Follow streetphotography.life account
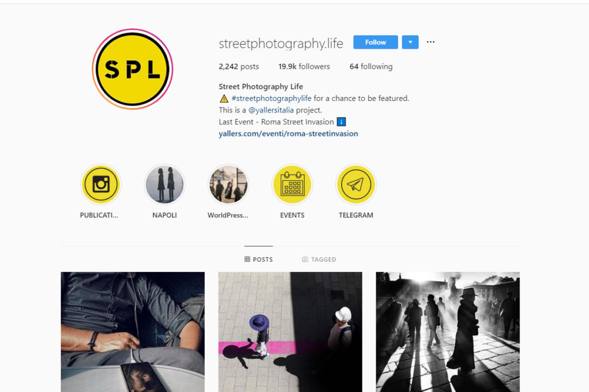 tap(376, 42)
